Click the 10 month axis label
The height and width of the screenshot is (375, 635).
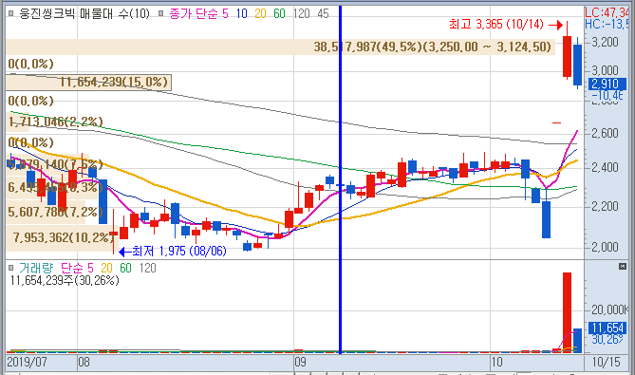pyautogui.click(x=497, y=362)
